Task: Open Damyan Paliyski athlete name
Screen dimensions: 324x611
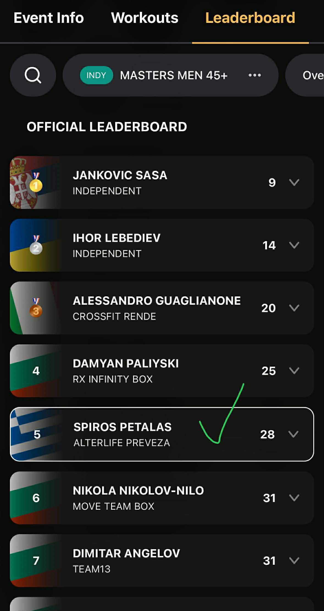Action: [x=126, y=363]
